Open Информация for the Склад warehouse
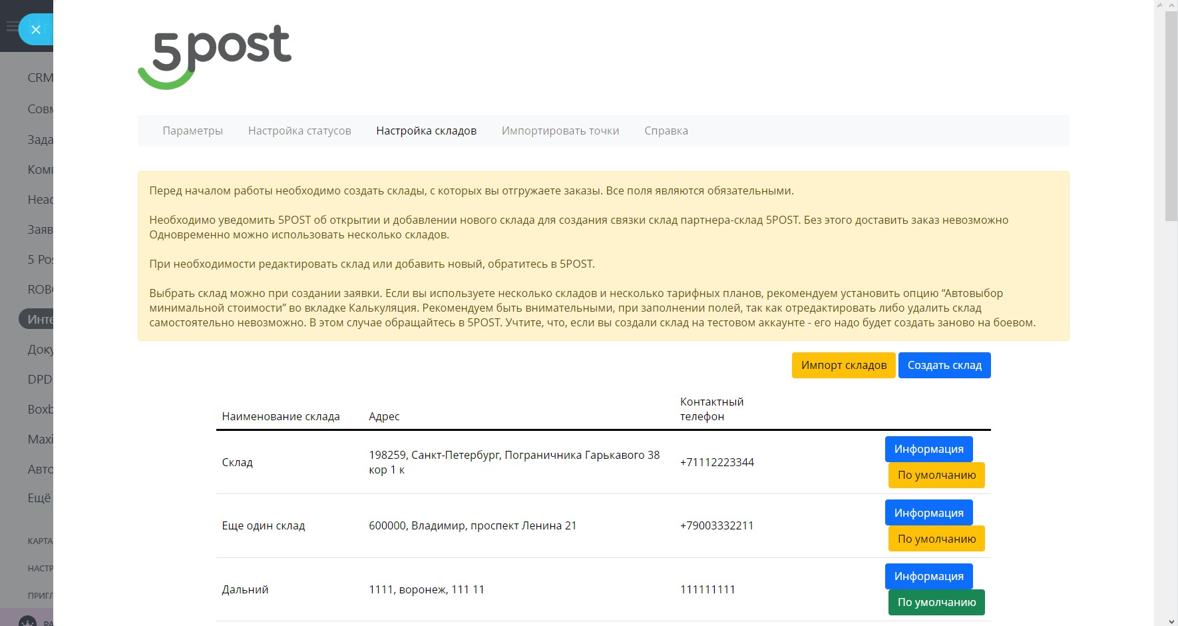 click(928, 449)
